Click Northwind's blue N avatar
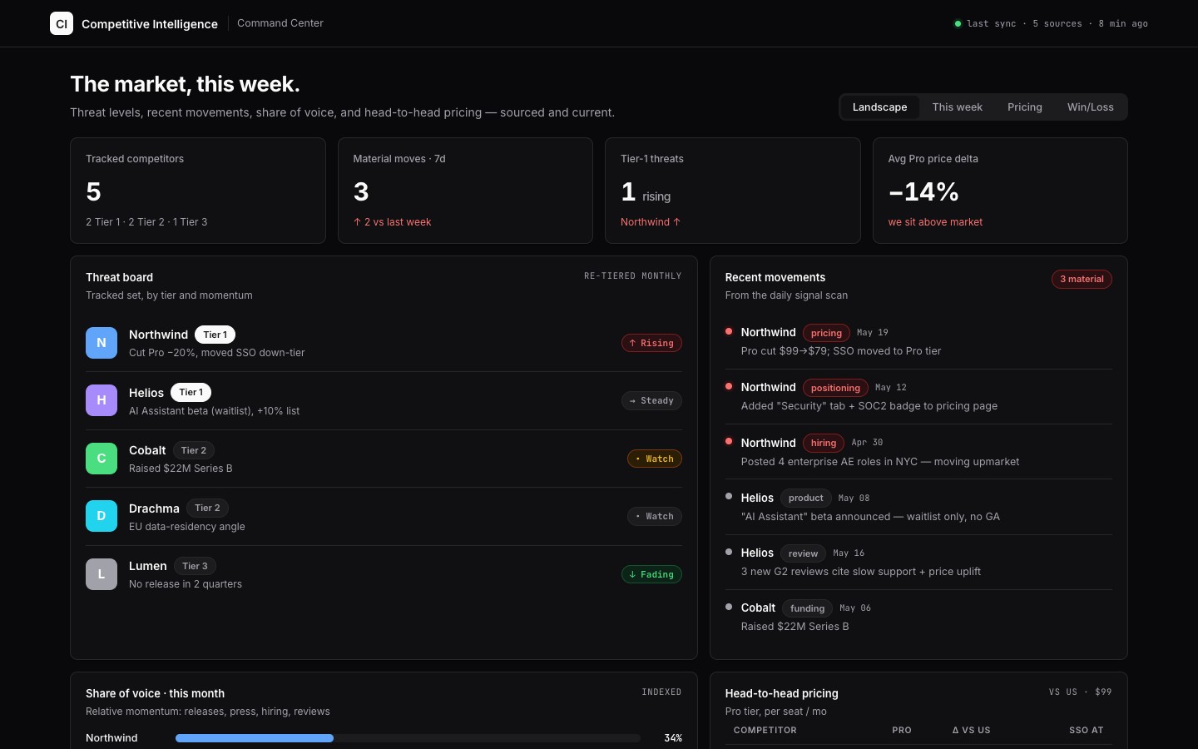The height and width of the screenshot is (749, 1198). click(101, 343)
